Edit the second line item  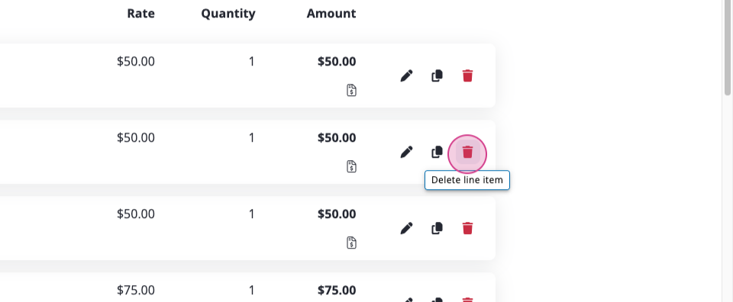point(406,152)
